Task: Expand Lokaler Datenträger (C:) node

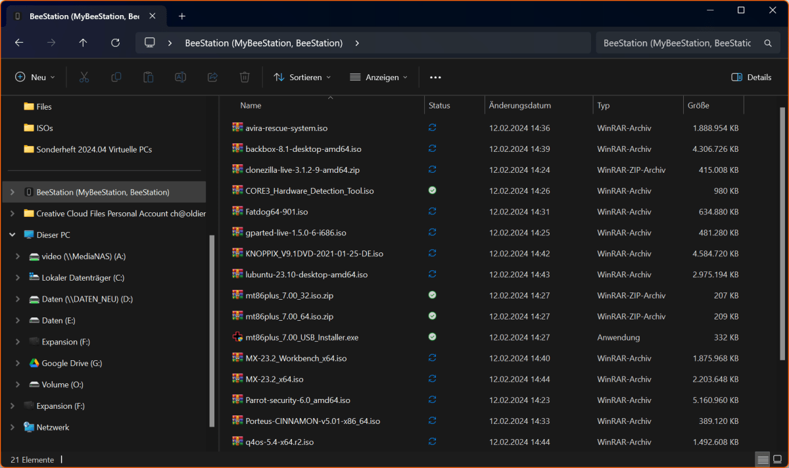Action: click(x=18, y=277)
